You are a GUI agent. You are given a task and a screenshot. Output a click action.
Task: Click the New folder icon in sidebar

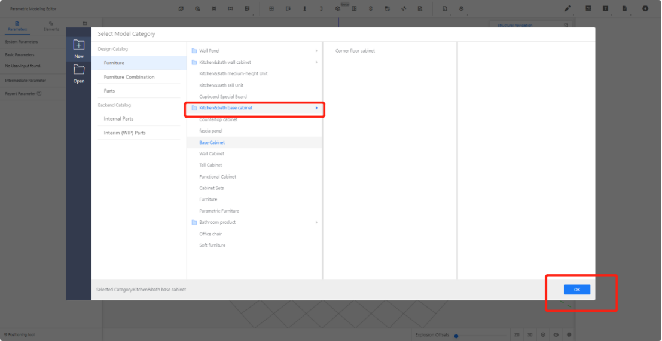[x=78, y=45]
